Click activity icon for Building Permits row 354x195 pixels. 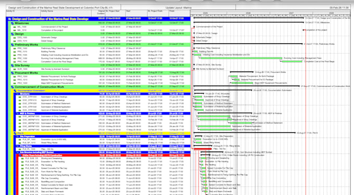[15, 52]
